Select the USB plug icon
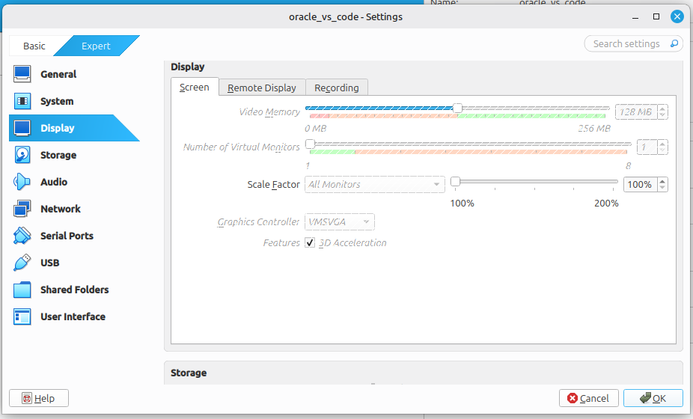The width and height of the screenshot is (693, 419). pos(22,263)
